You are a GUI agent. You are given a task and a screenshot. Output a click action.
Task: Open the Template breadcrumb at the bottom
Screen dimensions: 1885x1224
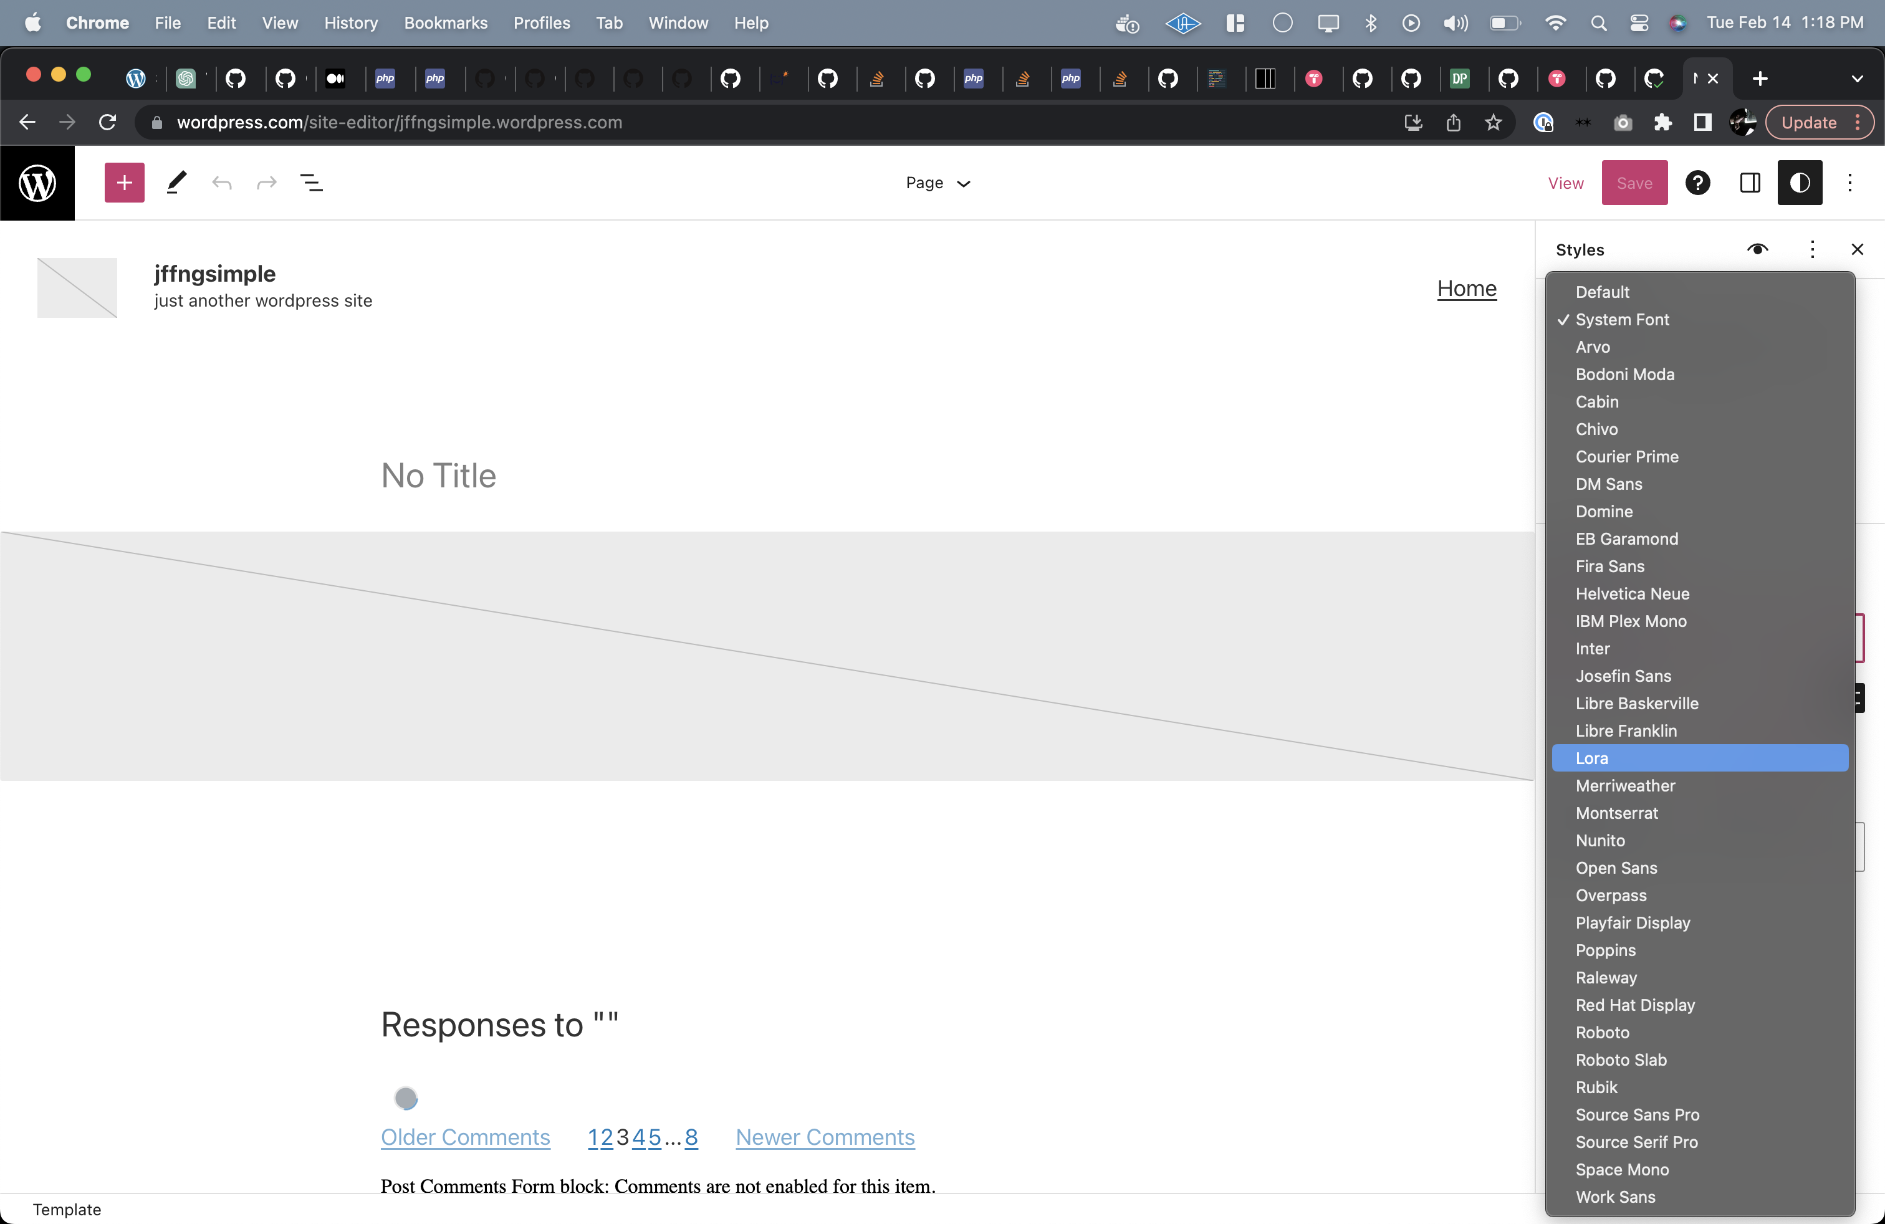pyautogui.click(x=67, y=1209)
